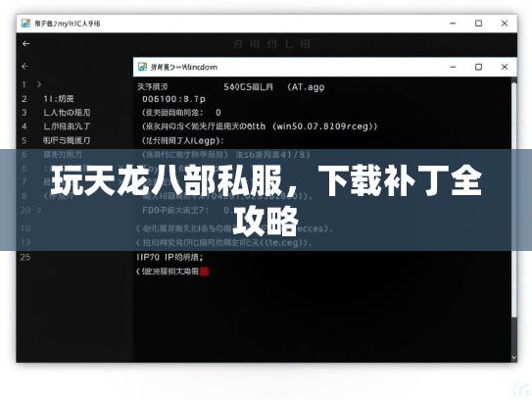Minimize the inner Wincdom window
Screen dimensions: 532x400
click(453, 67)
